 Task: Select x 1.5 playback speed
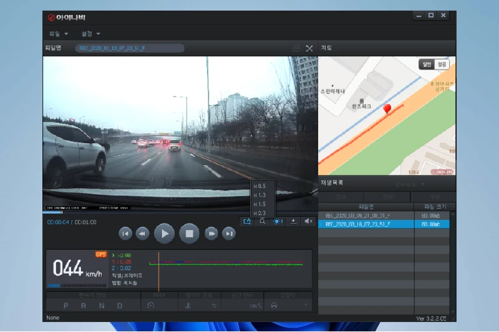pos(259,204)
